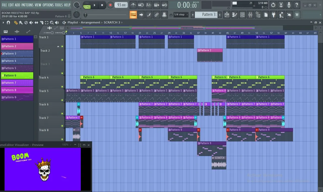Enable the Z-CROSS checkbox
This screenshot has width=323, height=192.
tap(52, 33)
